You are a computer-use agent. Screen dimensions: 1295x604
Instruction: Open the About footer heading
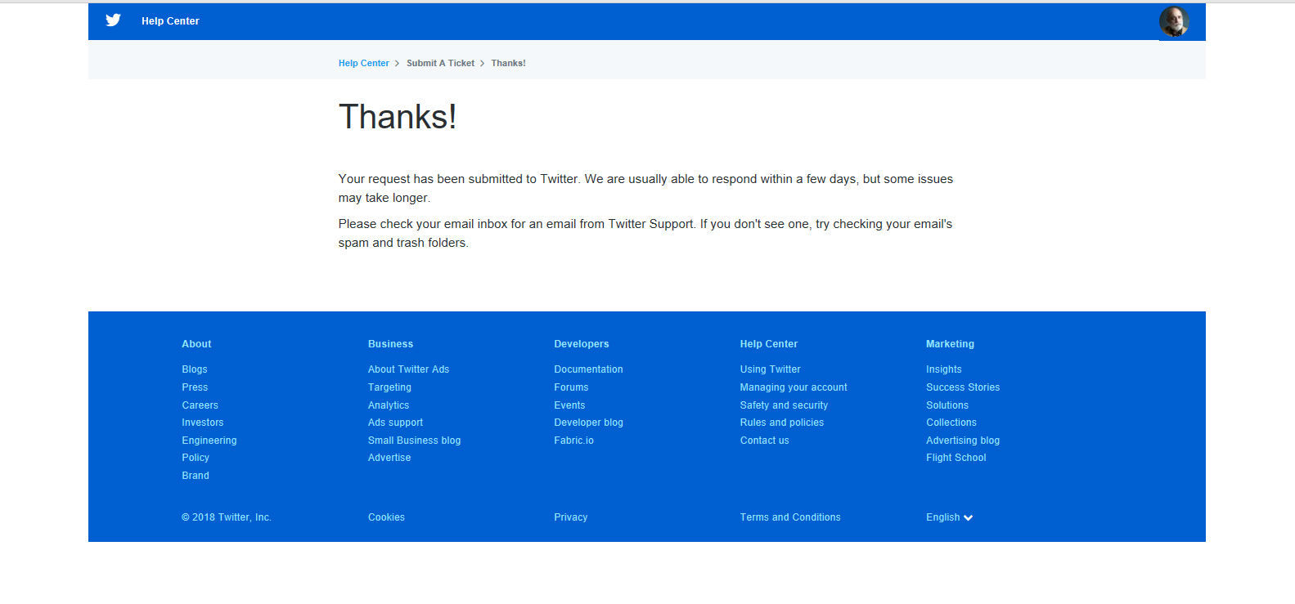[x=196, y=344]
